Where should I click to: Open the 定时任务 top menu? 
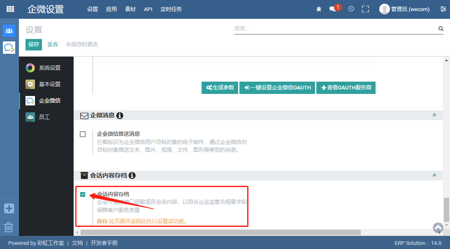[x=171, y=9]
